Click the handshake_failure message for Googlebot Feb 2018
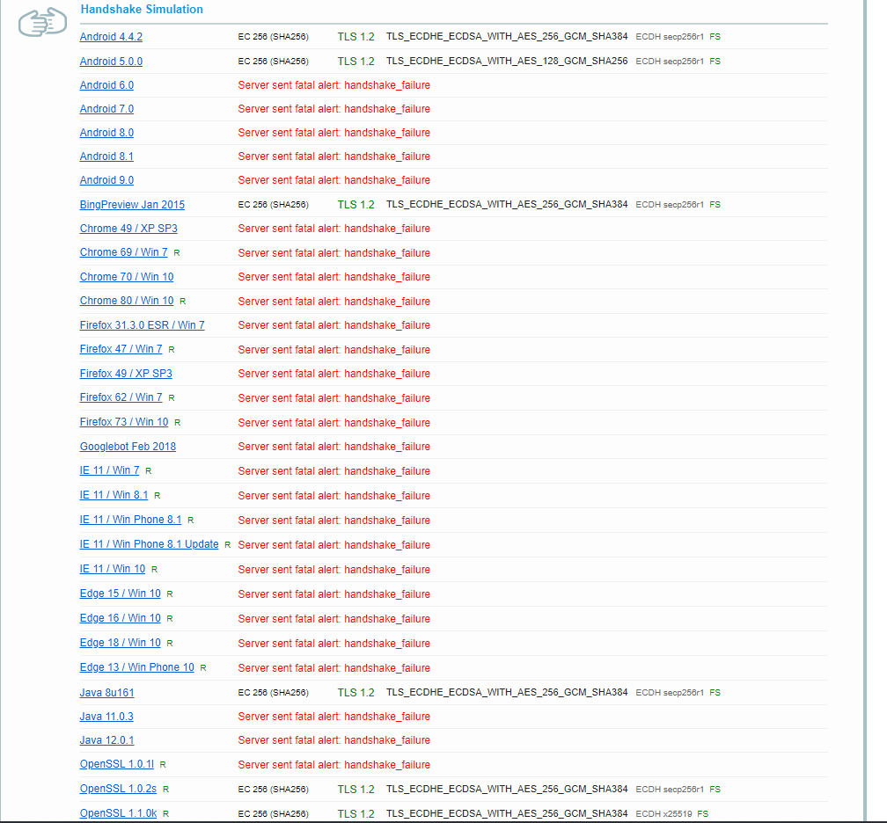This screenshot has width=887, height=823. 334,447
